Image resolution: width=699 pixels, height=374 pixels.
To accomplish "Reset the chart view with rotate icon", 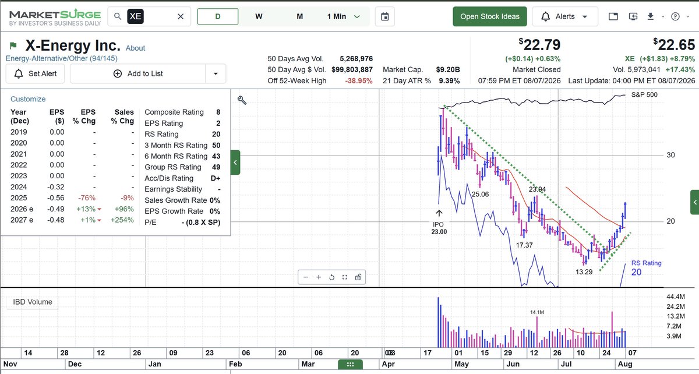I will [331, 277].
